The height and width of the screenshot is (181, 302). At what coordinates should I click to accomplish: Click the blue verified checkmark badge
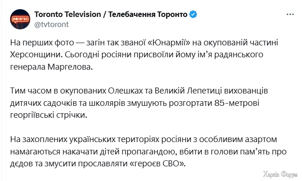[x=193, y=15]
